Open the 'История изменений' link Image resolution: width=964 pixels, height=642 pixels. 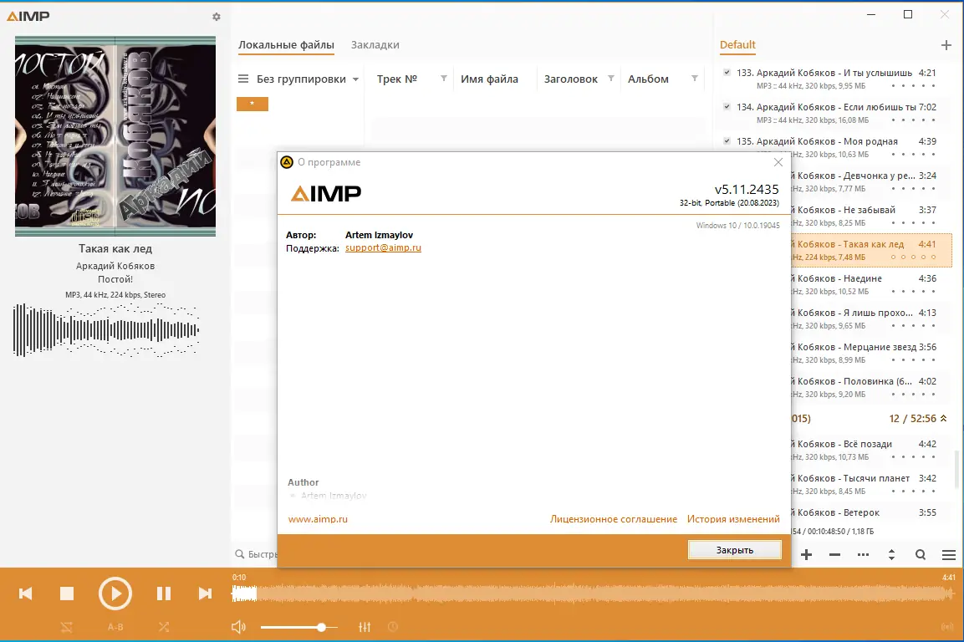coord(733,518)
